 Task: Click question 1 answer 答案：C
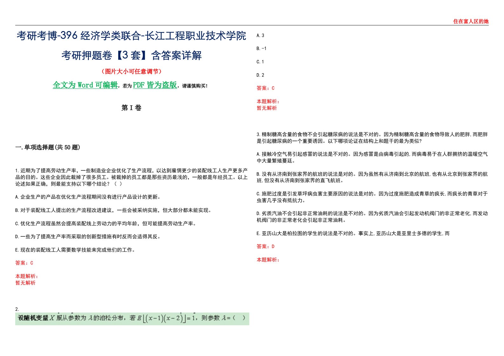pyautogui.click(x=24, y=263)
